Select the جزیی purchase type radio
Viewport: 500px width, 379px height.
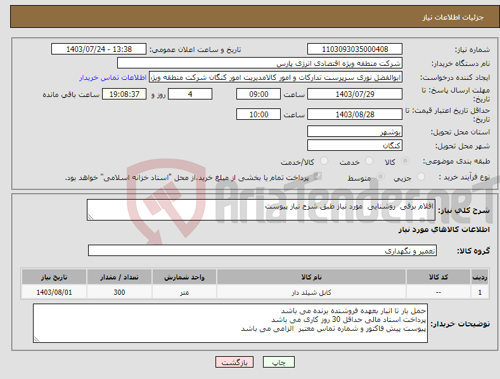421,176
